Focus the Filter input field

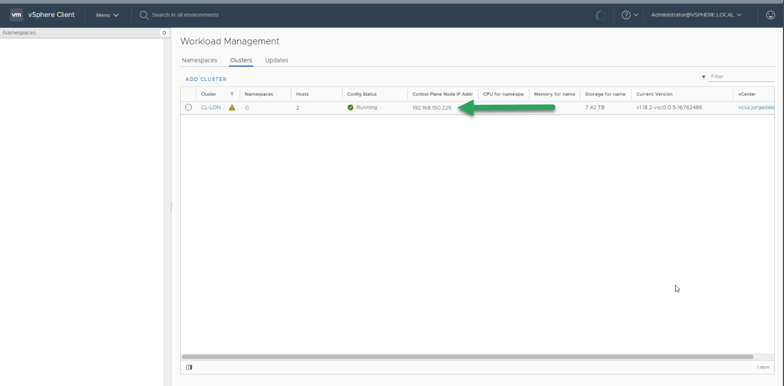point(742,77)
